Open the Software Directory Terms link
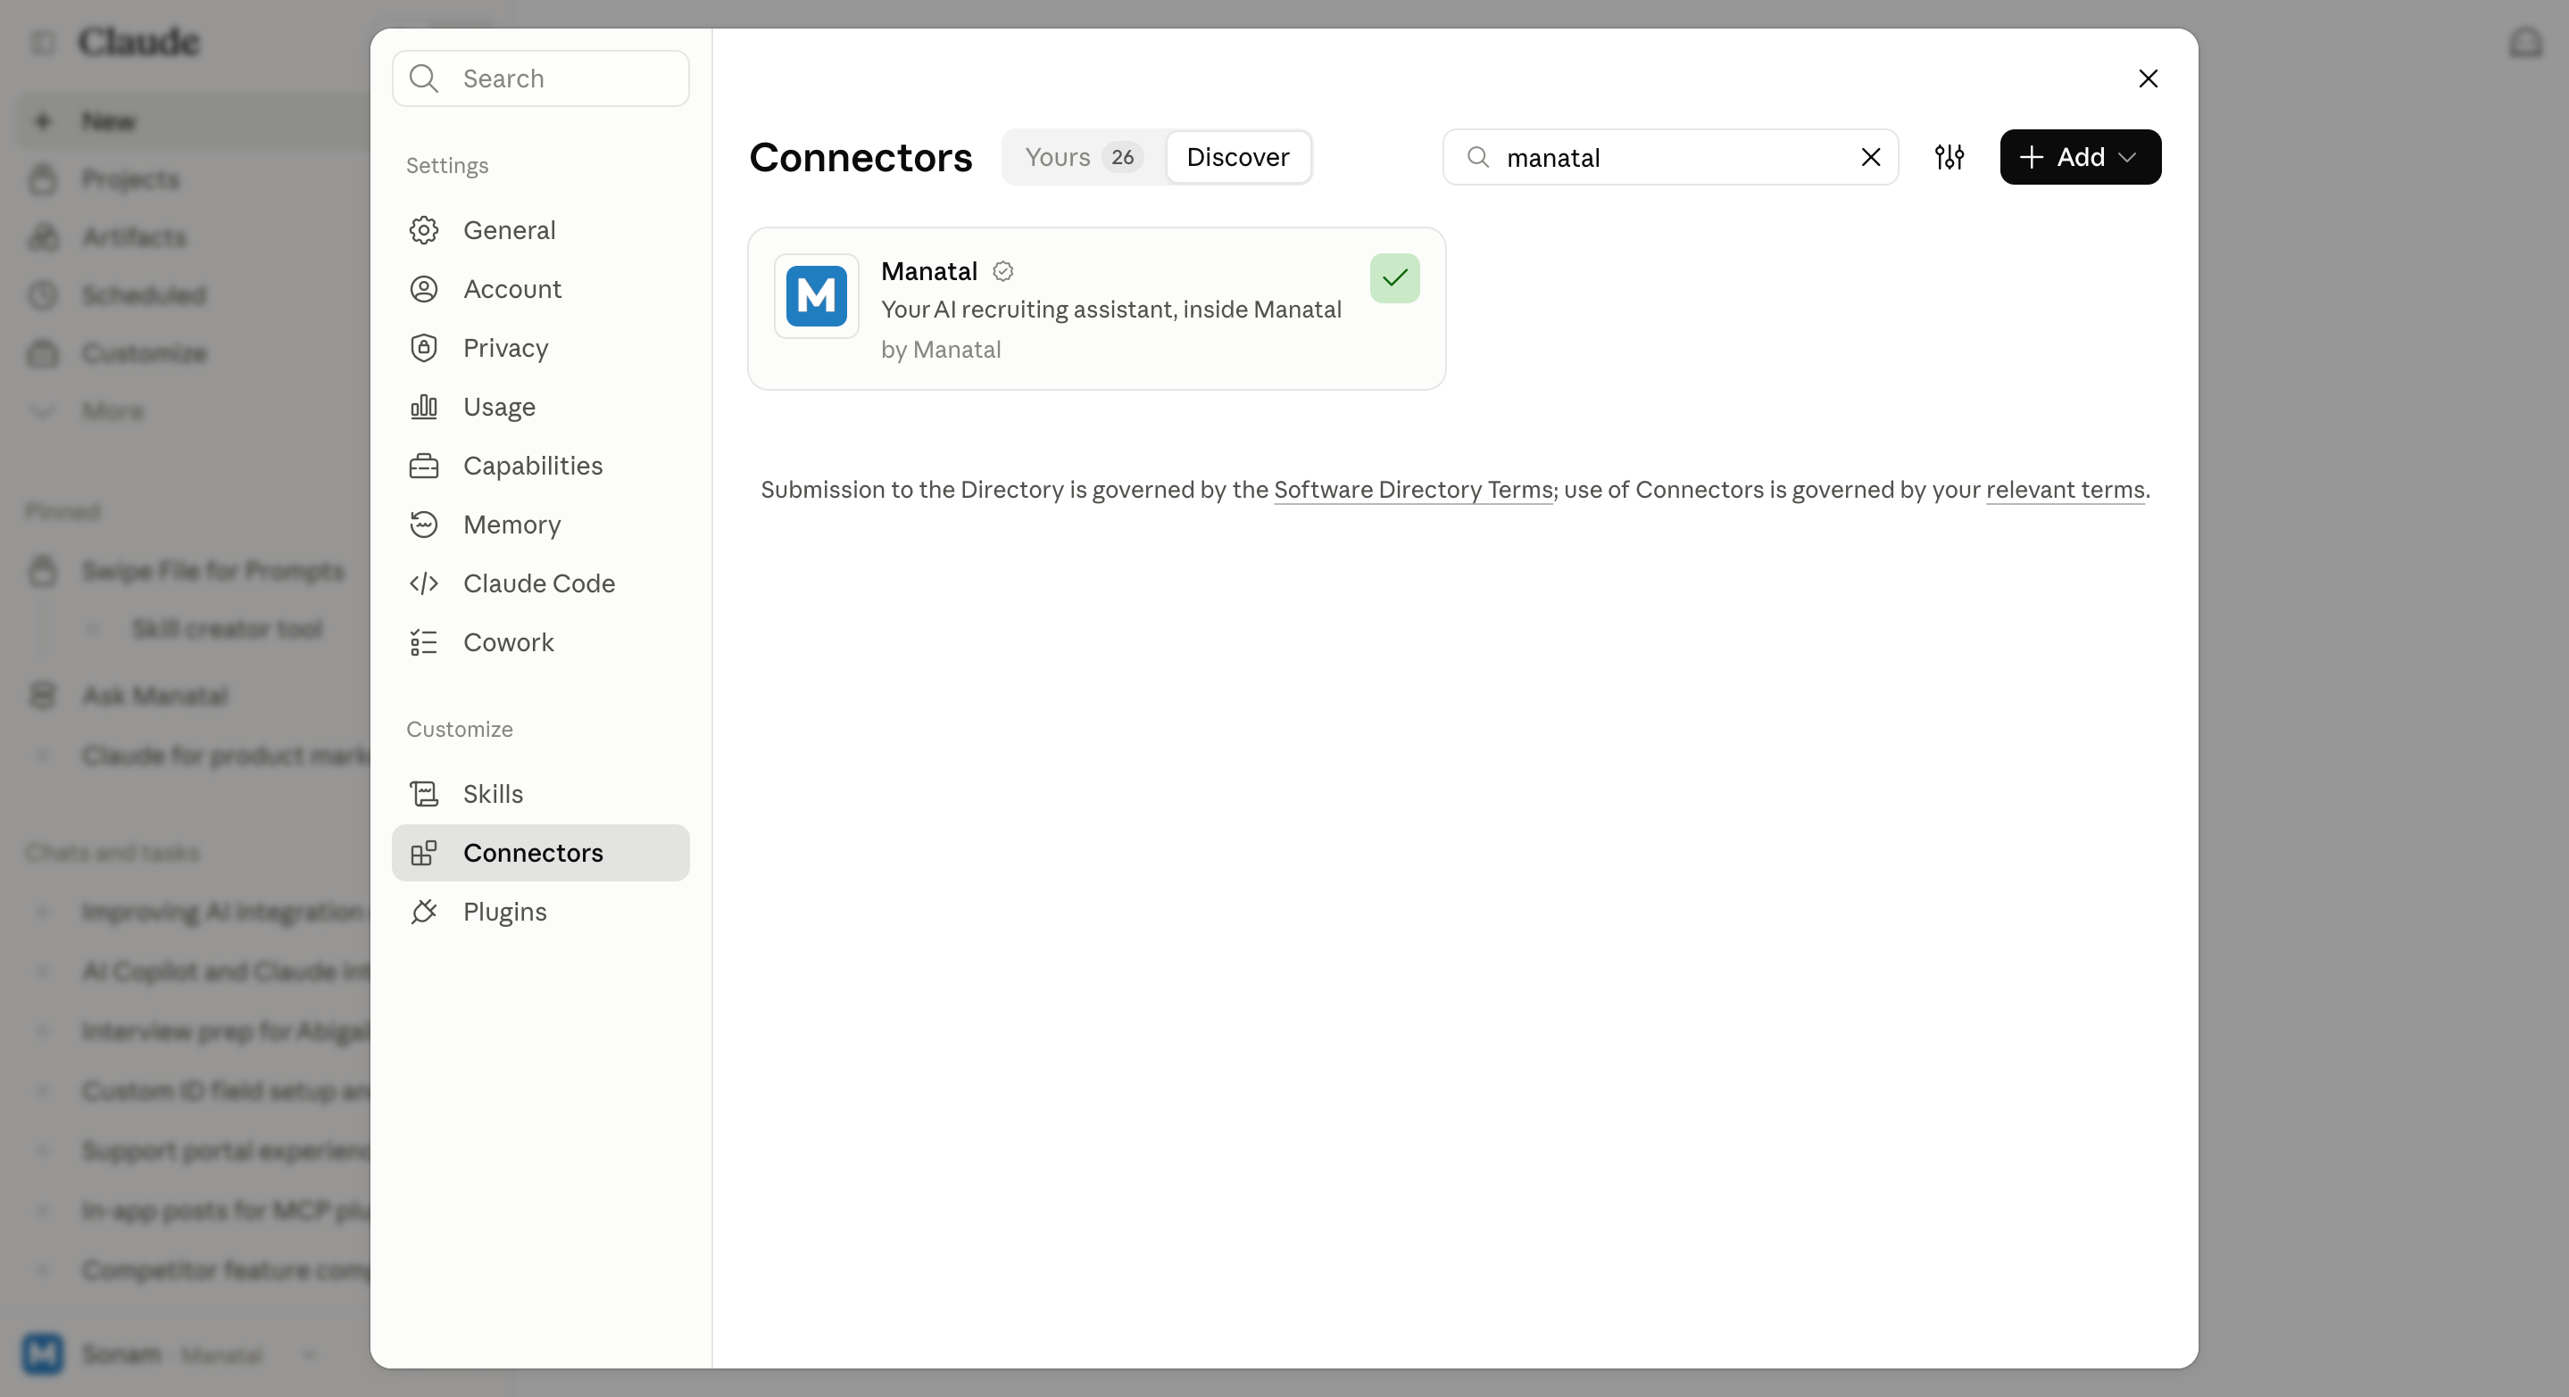This screenshot has width=2569, height=1397. (1413, 491)
